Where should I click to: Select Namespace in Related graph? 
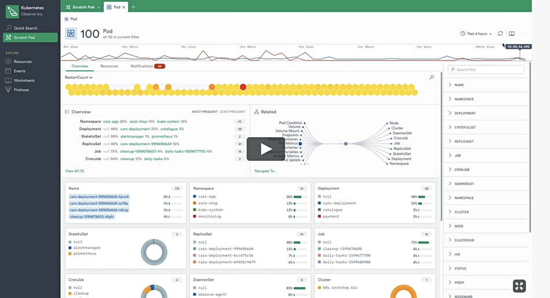tap(398, 163)
